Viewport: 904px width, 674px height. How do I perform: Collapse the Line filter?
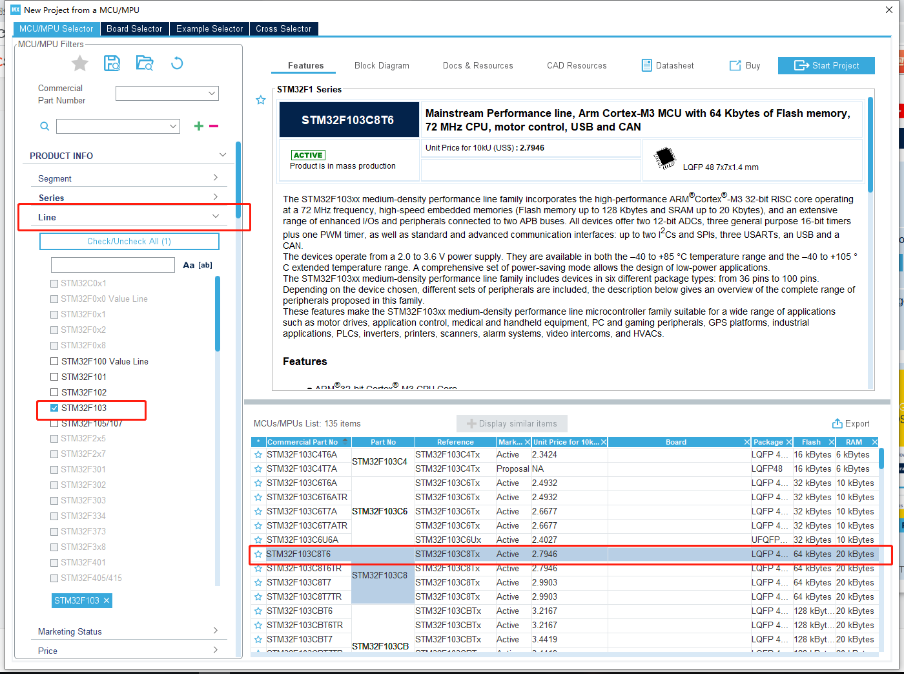pyautogui.click(x=216, y=216)
